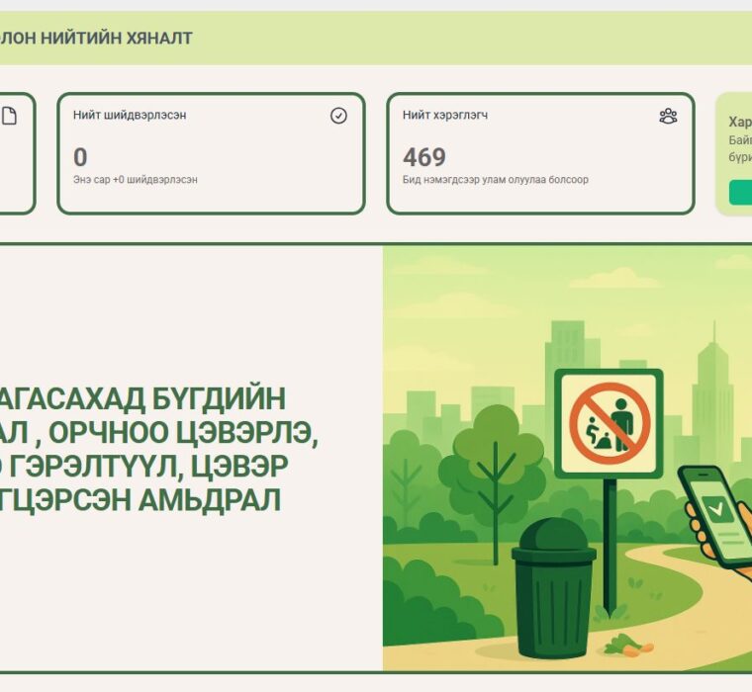This screenshot has width=752, height=692.
Task: Click the 469 total users number
Action: [x=423, y=157]
